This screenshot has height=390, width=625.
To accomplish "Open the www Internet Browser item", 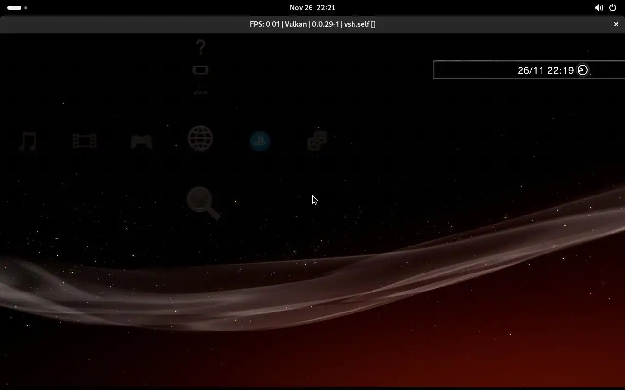I will coord(200,93).
